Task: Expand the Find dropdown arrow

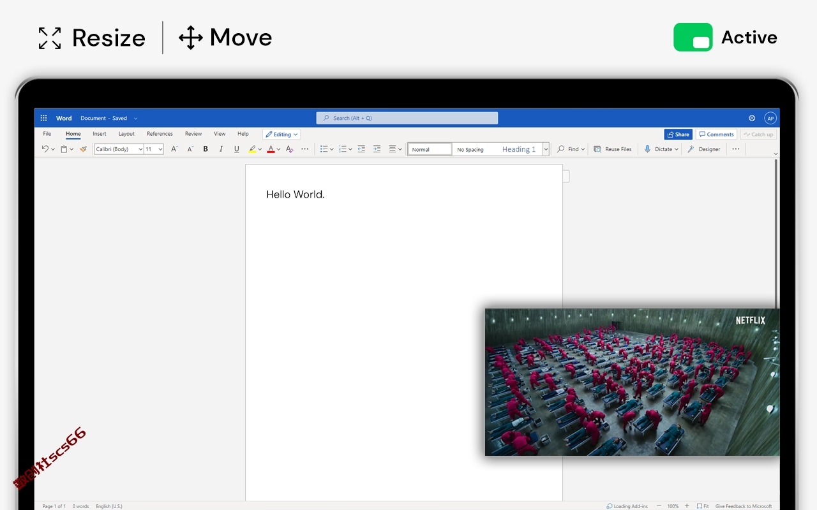Action: (583, 149)
